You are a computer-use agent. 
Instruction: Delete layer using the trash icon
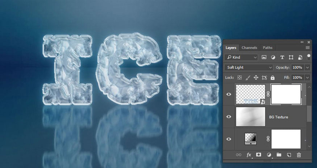pyautogui.click(x=299, y=155)
